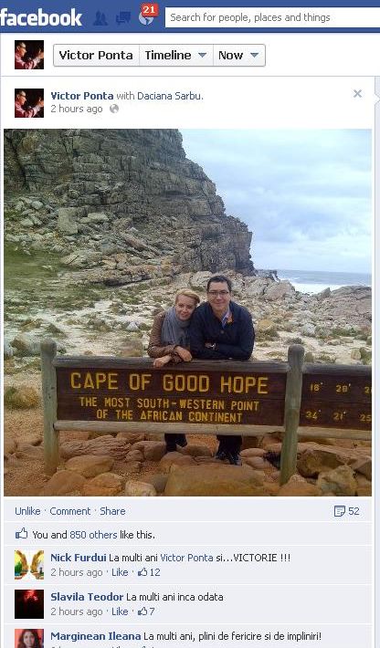The image size is (380, 648).
Task: Unlike the Victor Ponta photo post
Action: point(27,511)
